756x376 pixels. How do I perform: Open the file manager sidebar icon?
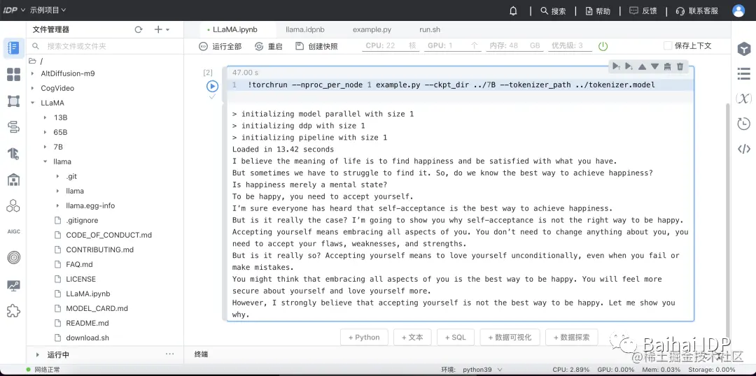[13, 48]
